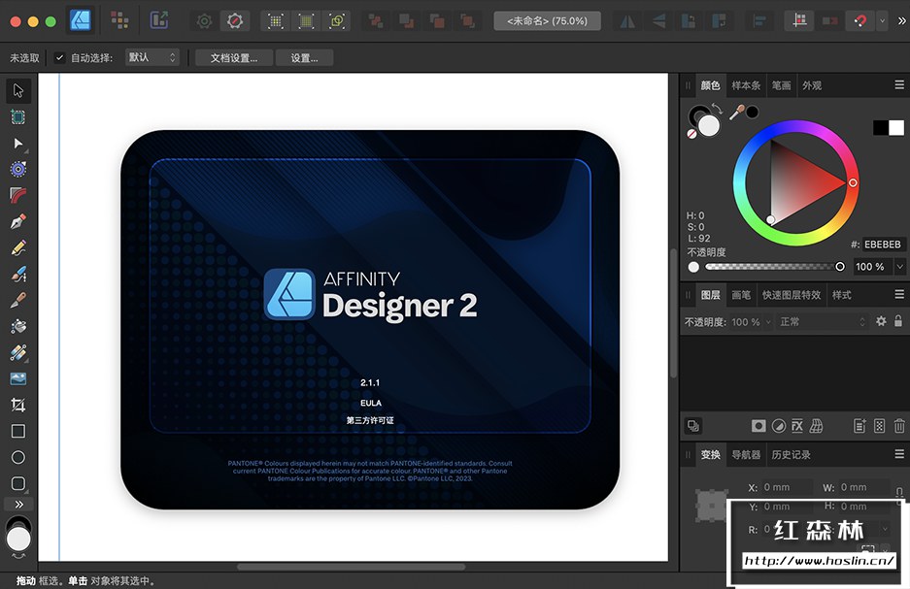Click the layer effects FX icon
This screenshot has width=910, height=589.
point(796,426)
